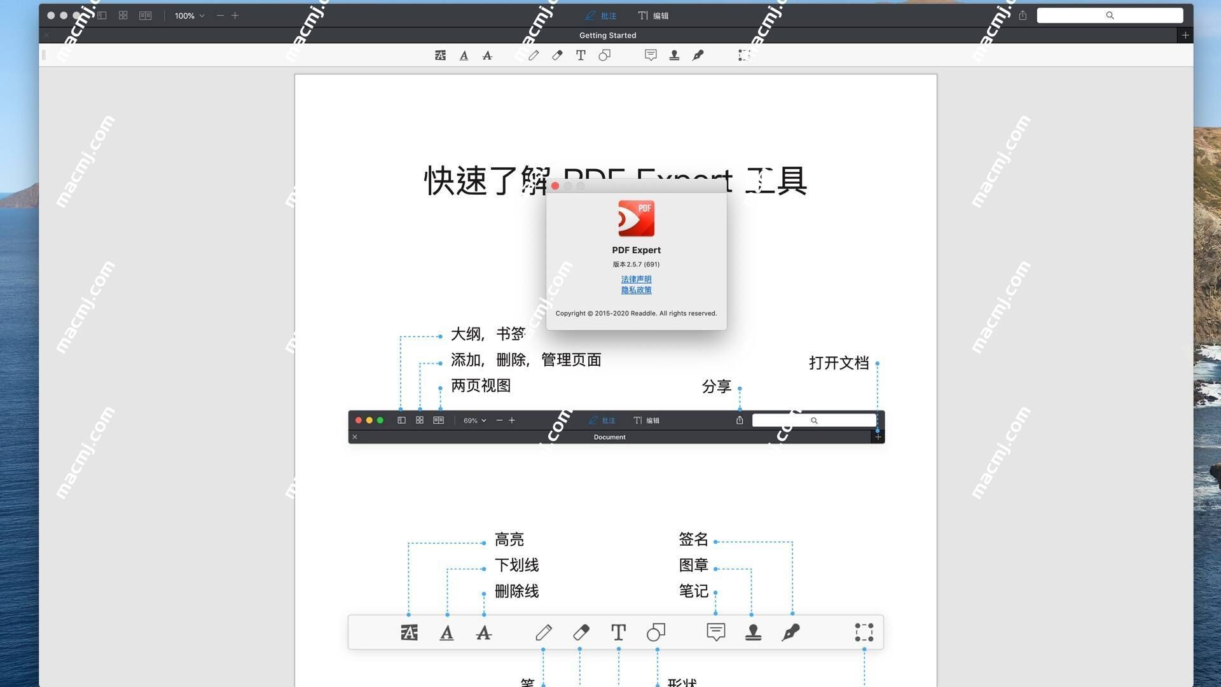Click the text insertion tool
The height and width of the screenshot is (687, 1221).
[581, 55]
